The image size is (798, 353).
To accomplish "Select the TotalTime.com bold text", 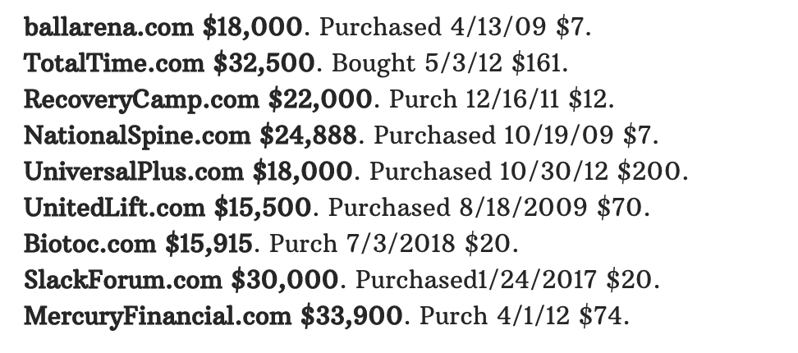I will 114,63.
